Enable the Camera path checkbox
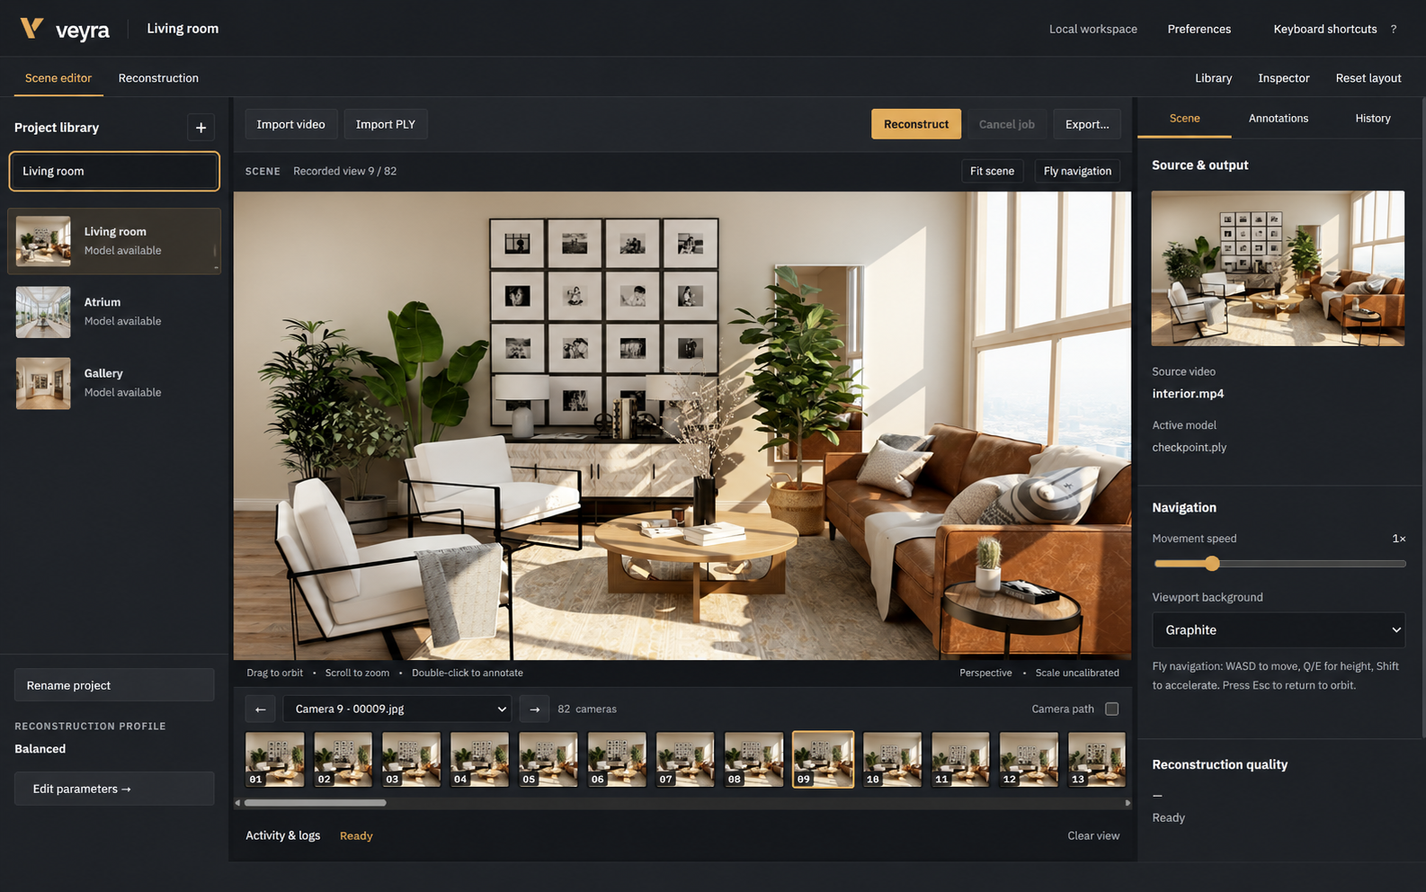 (x=1112, y=709)
